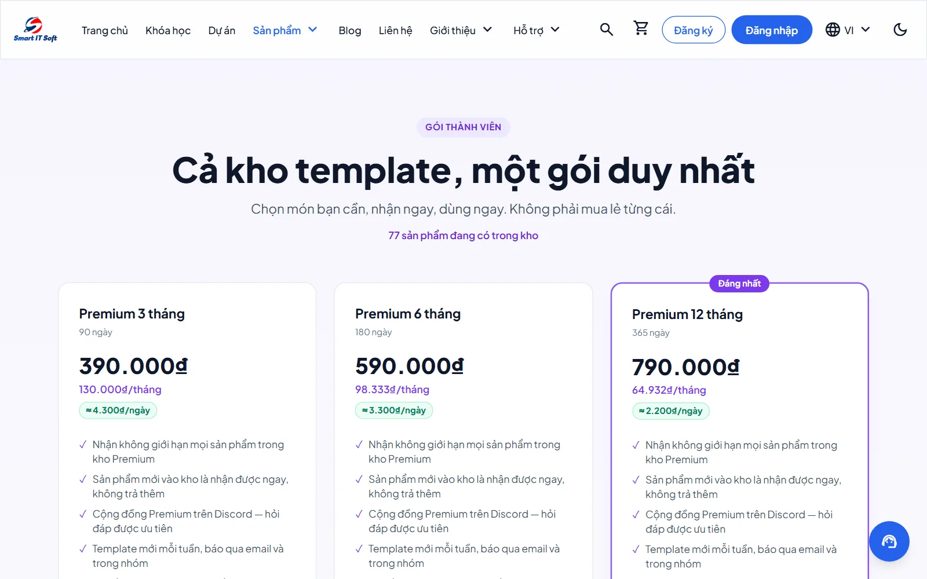The image size is (927, 579).
Task: Click the 180 ngày label
Action: 374,332
